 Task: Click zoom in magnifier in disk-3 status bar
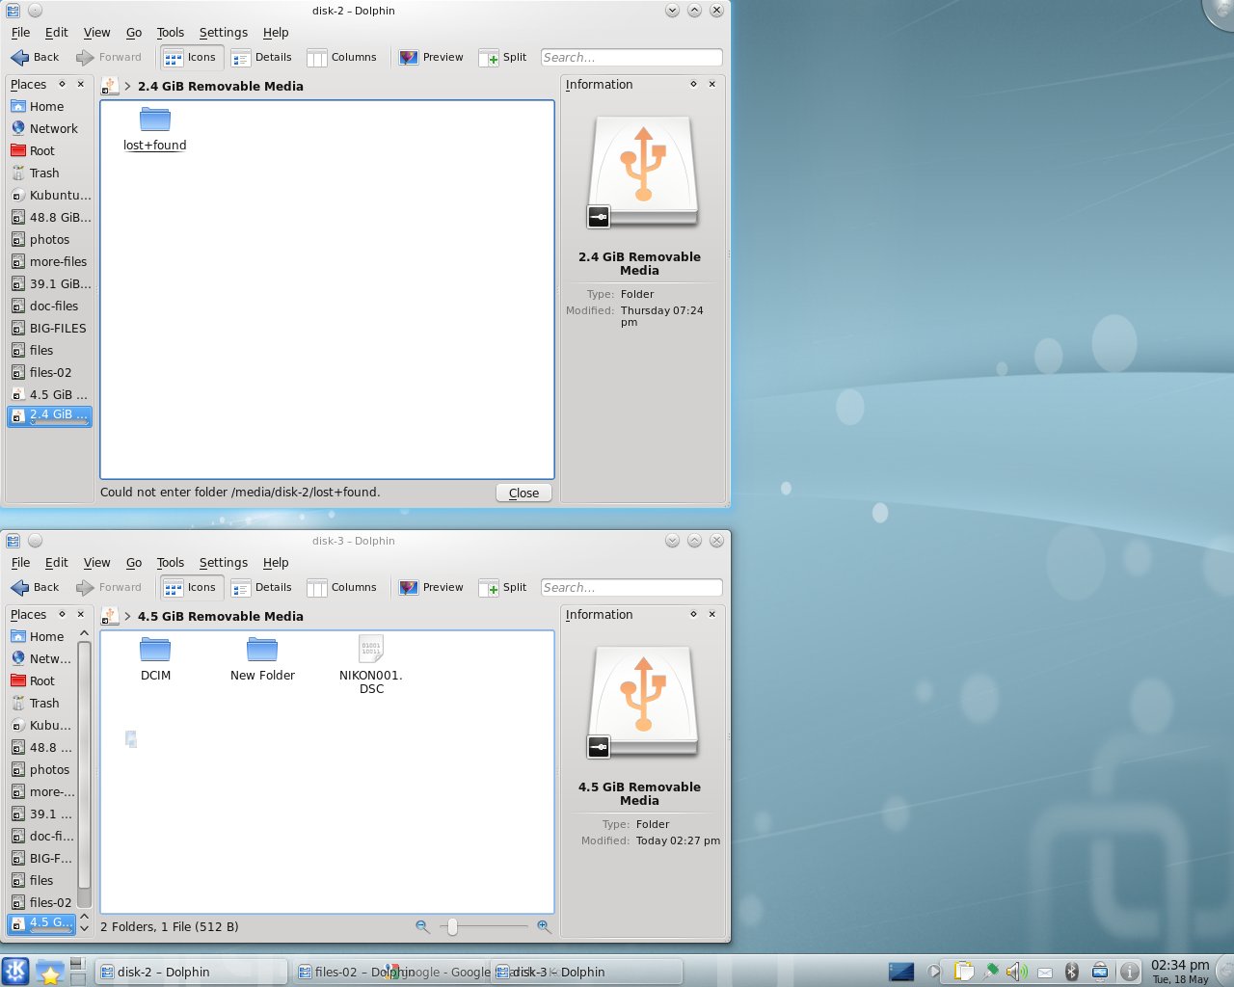click(x=544, y=926)
